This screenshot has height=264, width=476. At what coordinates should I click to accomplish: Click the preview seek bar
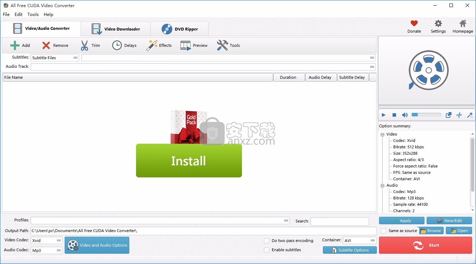pyautogui.click(x=427, y=107)
